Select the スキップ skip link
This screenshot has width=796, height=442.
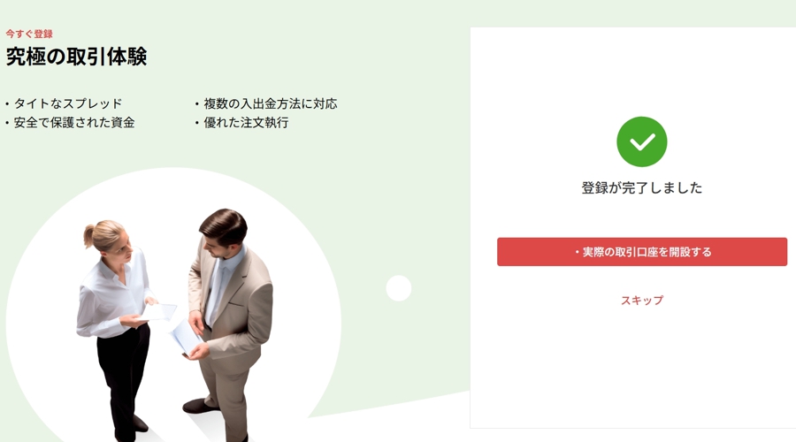click(x=642, y=301)
